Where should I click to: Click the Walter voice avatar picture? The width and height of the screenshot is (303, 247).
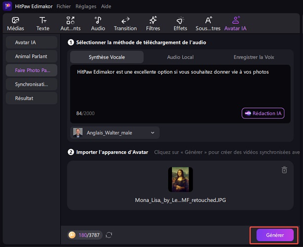tap(78, 133)
